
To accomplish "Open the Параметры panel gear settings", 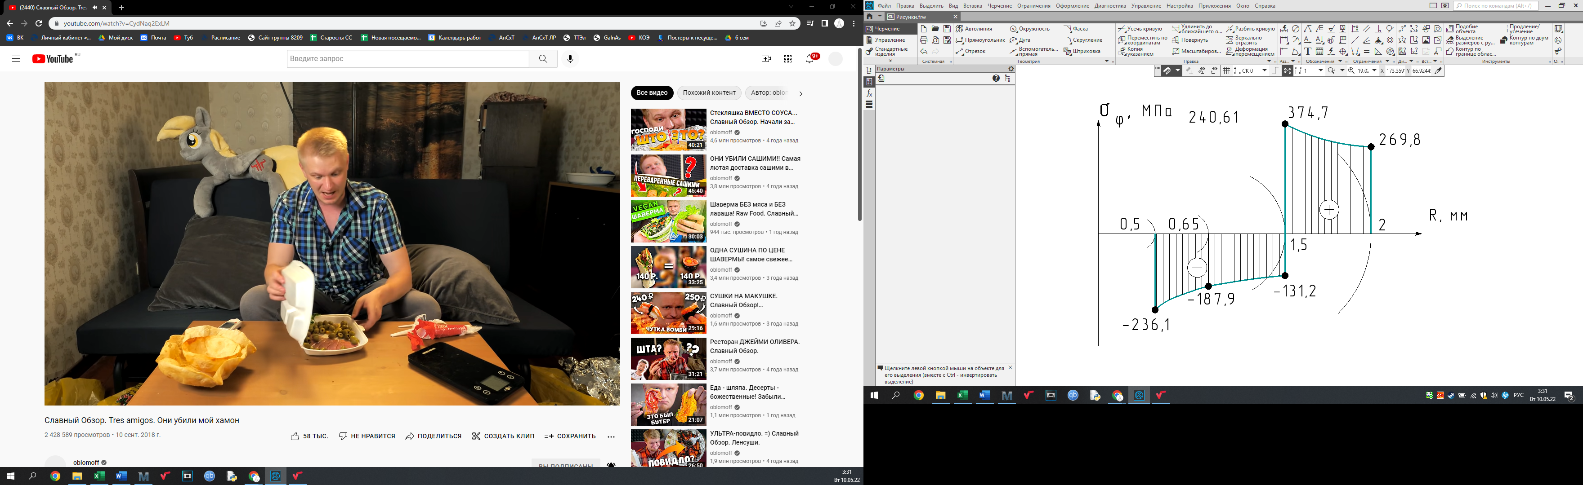I will coord(1011,69).
